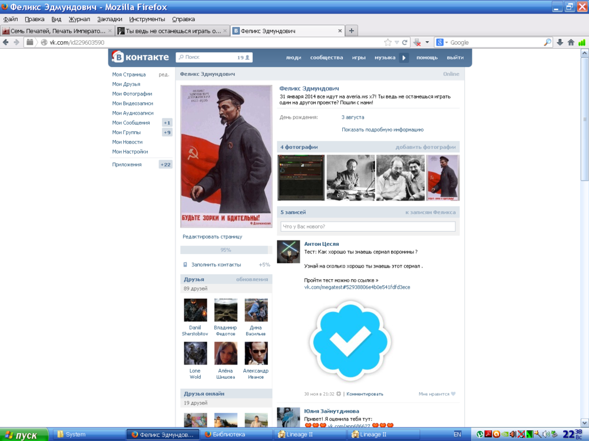The height and width of the screenshot is (441, 589).
Task: Expand the address bar history dropdown arrow
Action: [x=397, y=42]
